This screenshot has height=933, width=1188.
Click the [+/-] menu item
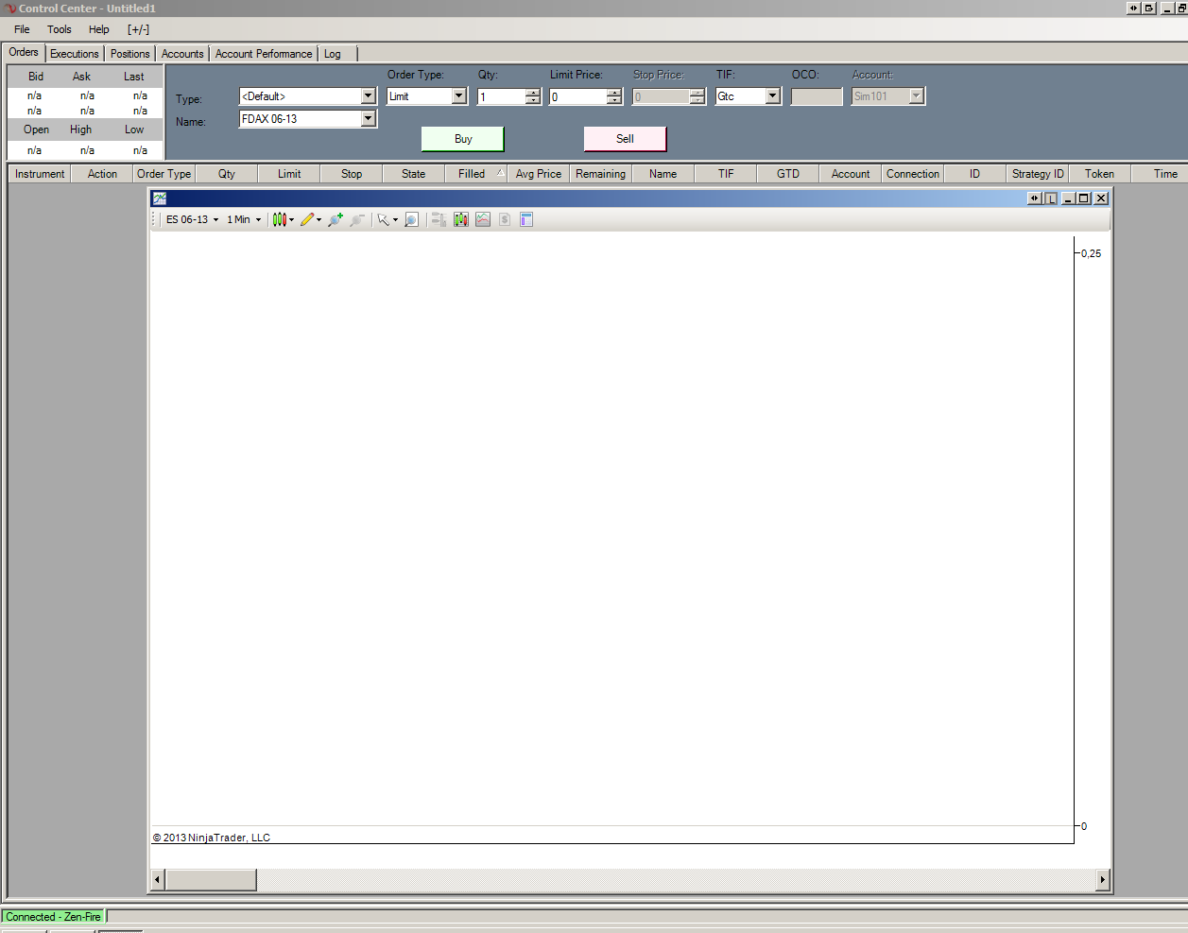coord(138,29)
